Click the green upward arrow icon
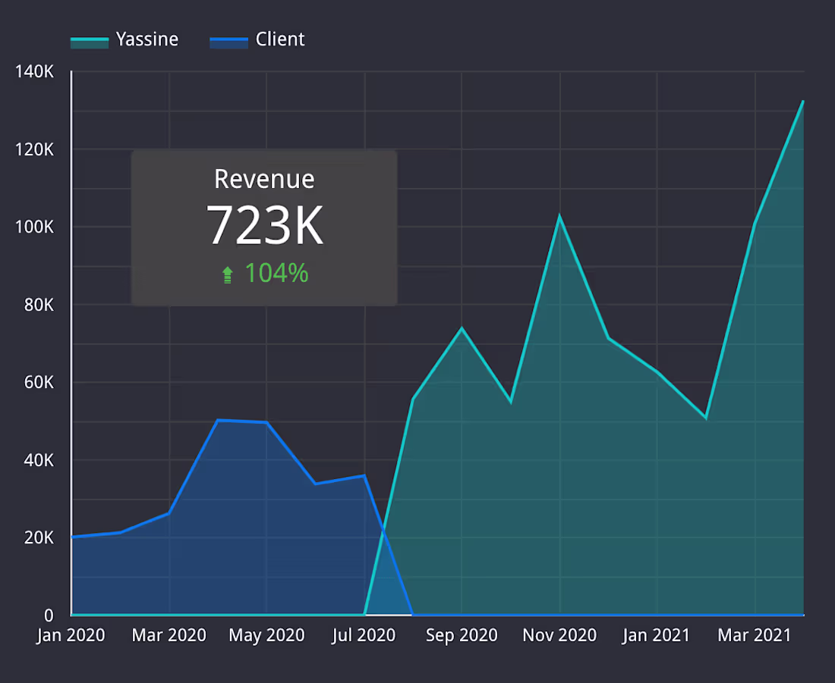Viewport: 835px width, 683px height. point(227,274)
